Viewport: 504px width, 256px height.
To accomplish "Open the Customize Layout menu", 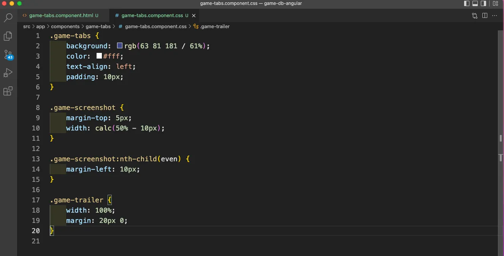I will [x=495, y=3].
